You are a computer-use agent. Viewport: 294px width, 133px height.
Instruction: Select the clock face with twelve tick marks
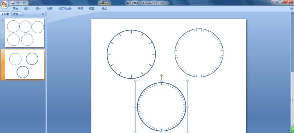pos(131,54)
